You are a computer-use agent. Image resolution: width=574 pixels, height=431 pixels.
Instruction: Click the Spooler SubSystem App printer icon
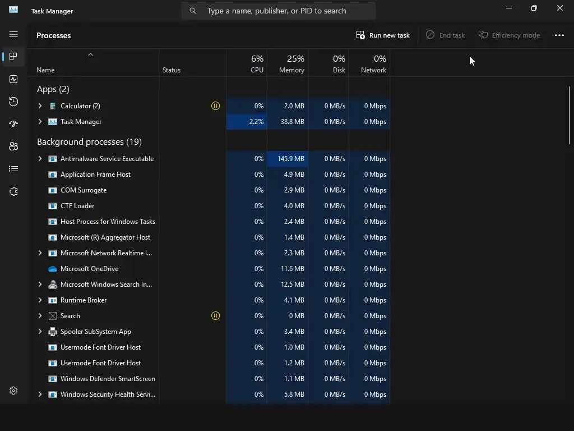point(53,332)
